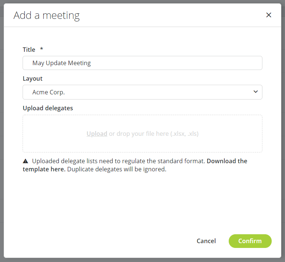Screen dimensions: 285x262
Task: Click the May Update Meeting title text
Action: coord(61,63)
